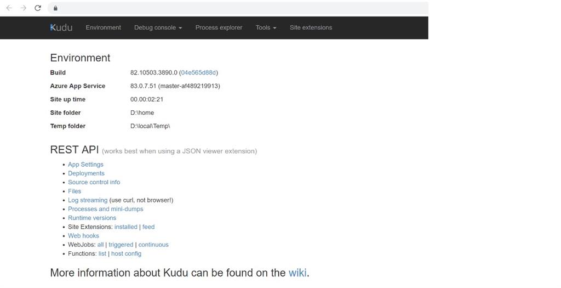The image size is (561, 288).
Task: Open Processes and mini-dumps link
Action: (105, 209)
